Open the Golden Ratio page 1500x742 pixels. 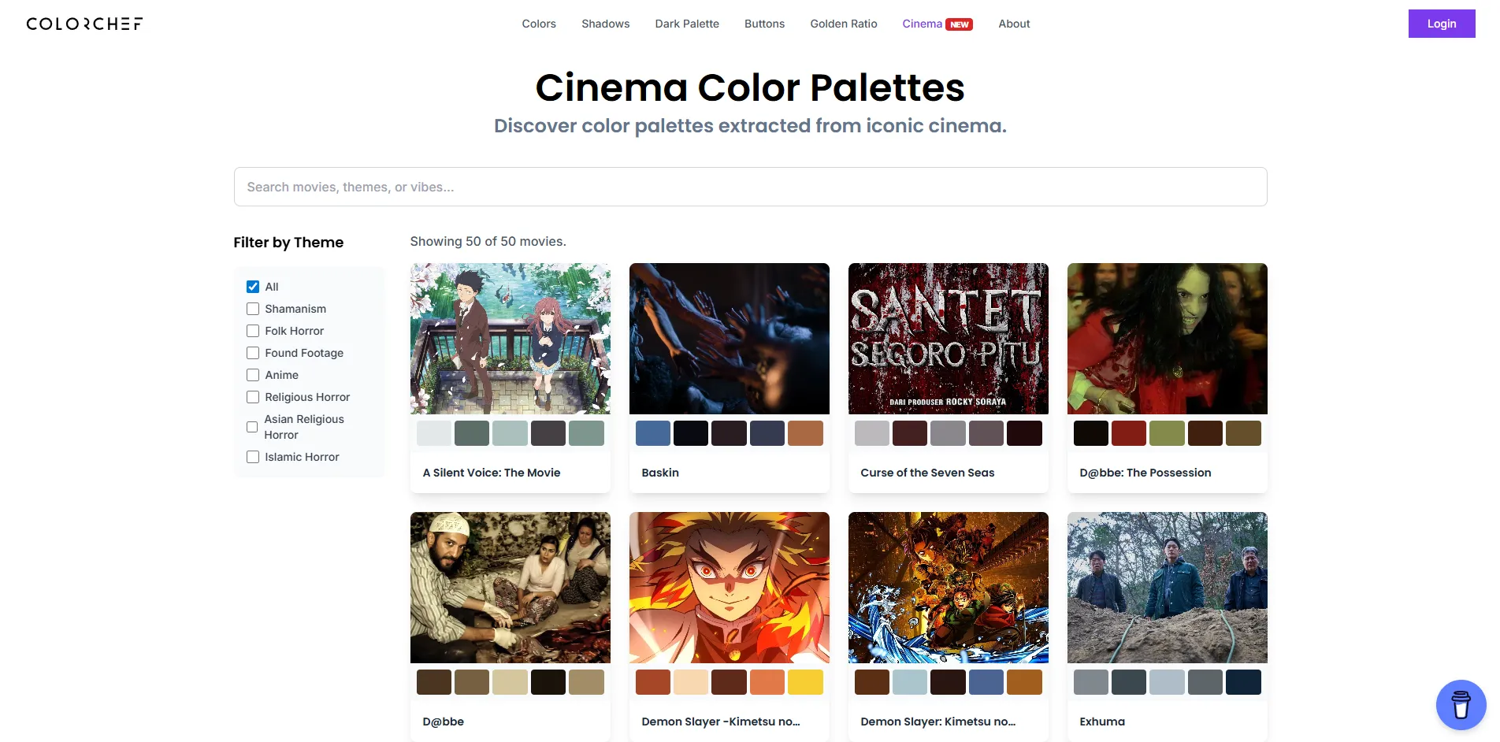[843, 24]
